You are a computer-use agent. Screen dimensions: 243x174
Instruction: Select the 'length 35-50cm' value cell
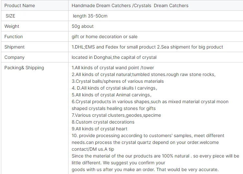(x=90, y=16)
